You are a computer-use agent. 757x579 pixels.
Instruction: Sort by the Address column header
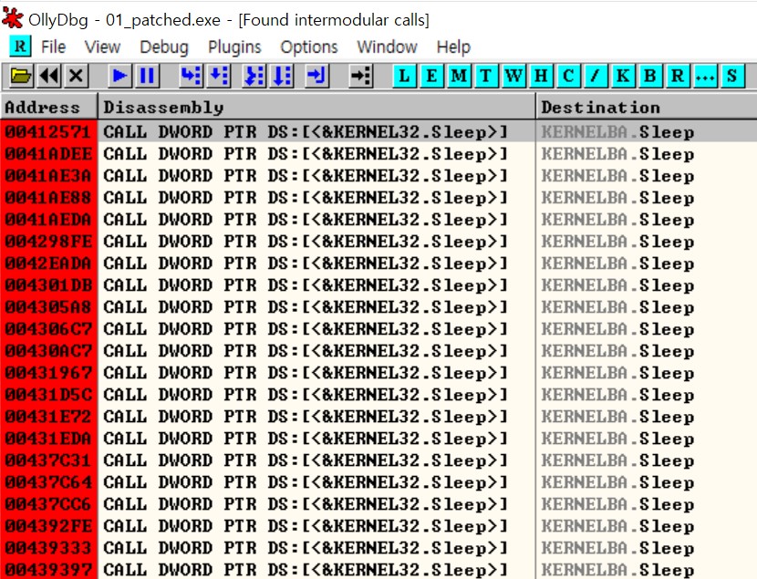coord(48,107)
